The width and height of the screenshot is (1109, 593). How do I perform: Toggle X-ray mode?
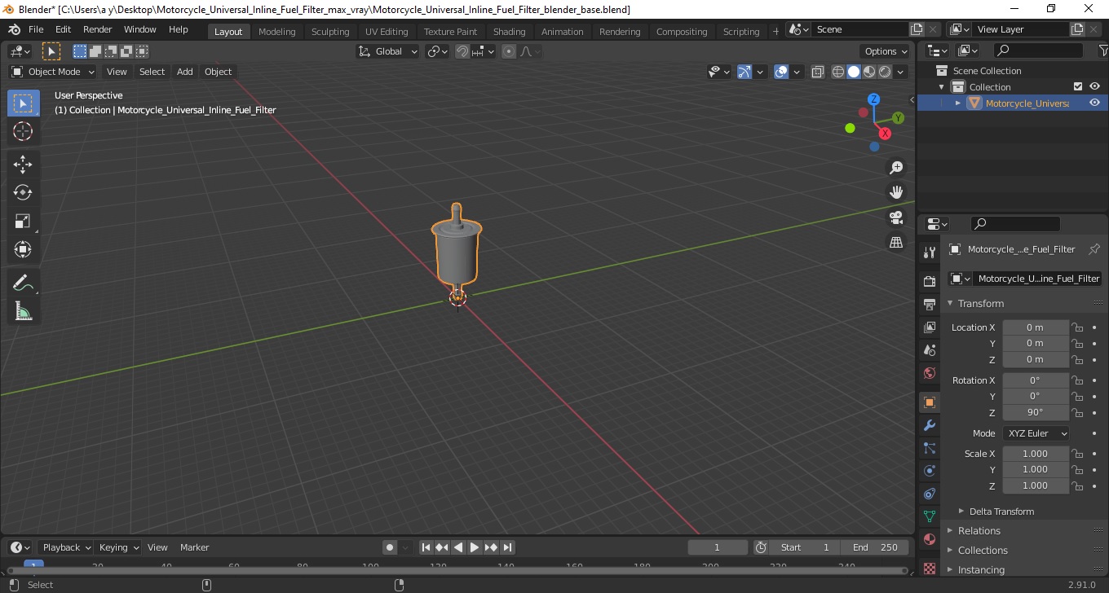tap(818, 72)
